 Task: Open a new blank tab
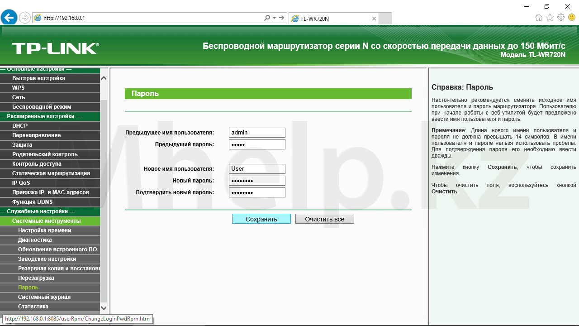(385, 19)
